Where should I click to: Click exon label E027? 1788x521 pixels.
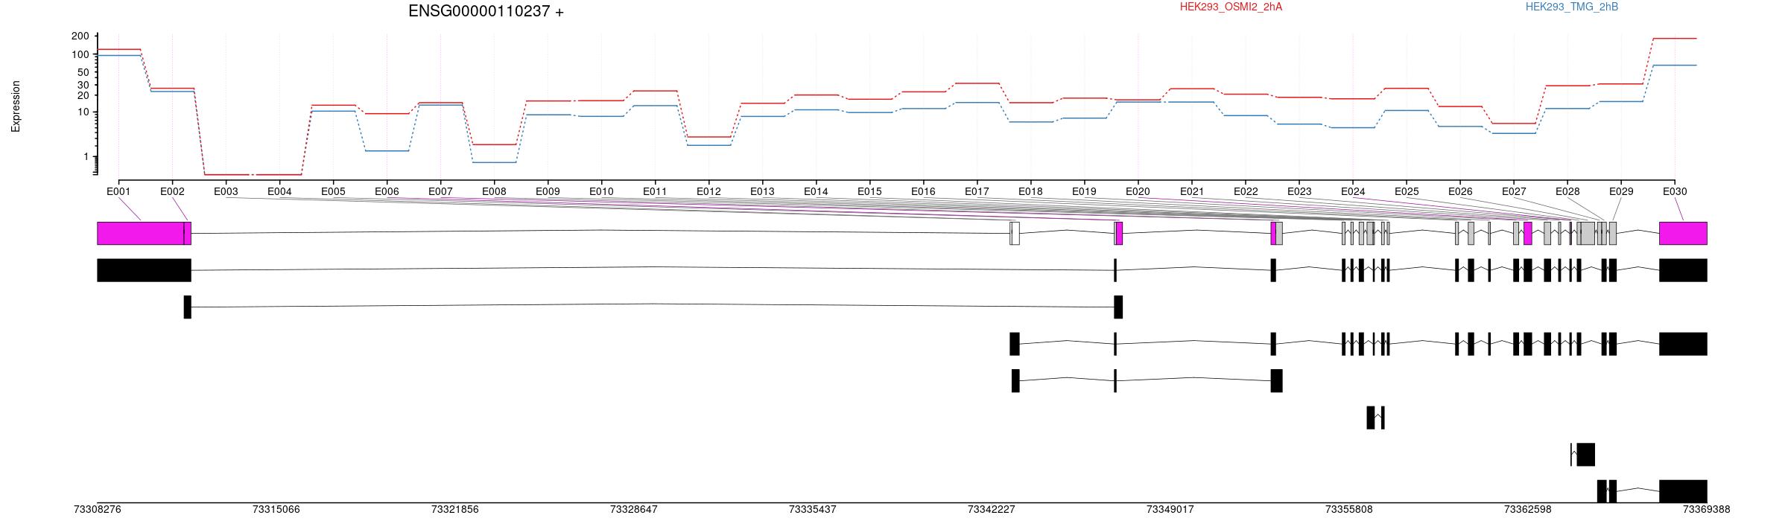point(1514,191)
